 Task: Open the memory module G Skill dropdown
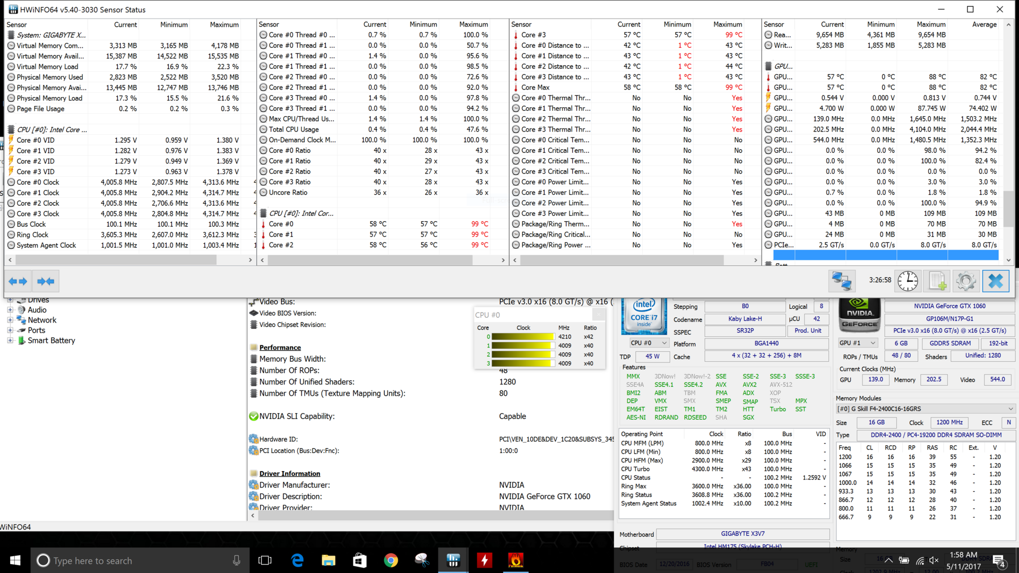(926, 409)
